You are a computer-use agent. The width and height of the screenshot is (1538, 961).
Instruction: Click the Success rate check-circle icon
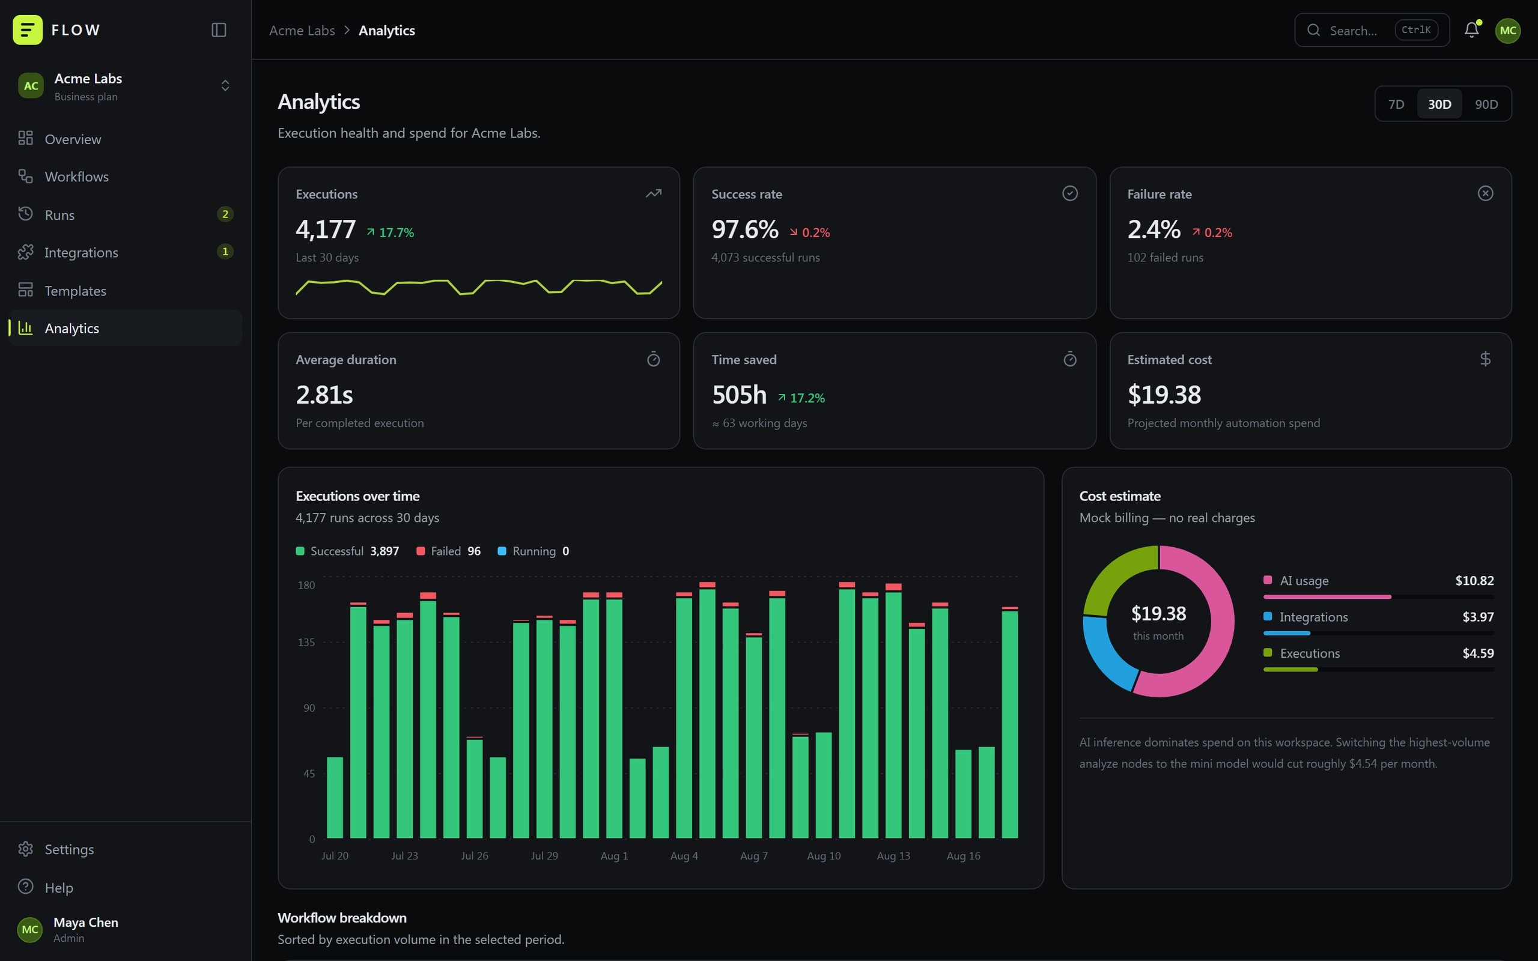(1069, 193)
